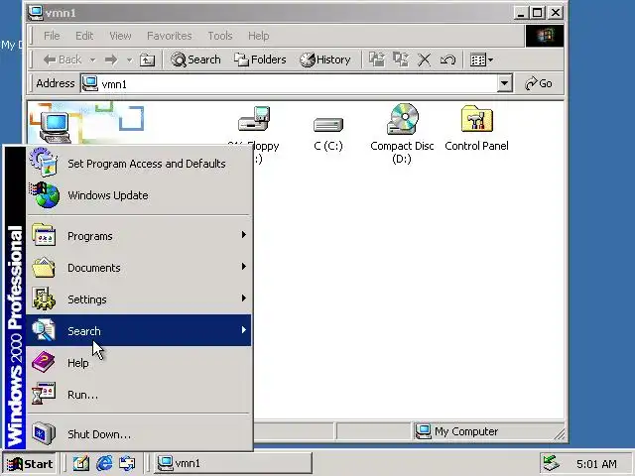Open the Documents submenu
This screenshot has width=635, height=476.
coord(139,267)
